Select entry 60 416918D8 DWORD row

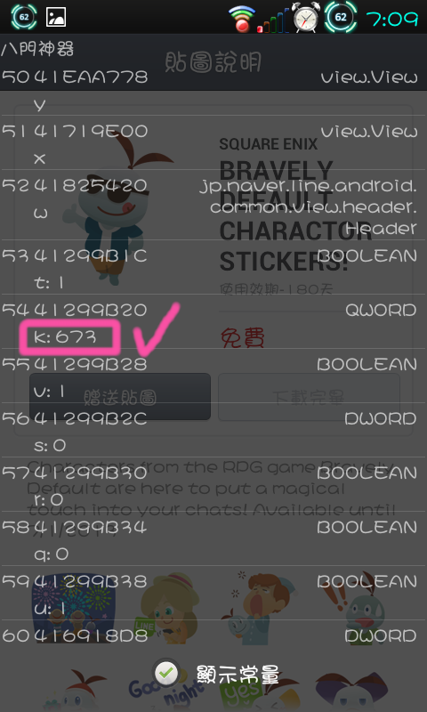click(x=213, y=635)
